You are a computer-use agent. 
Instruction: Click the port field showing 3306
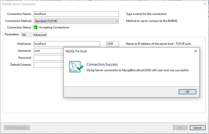coord(113,44)
